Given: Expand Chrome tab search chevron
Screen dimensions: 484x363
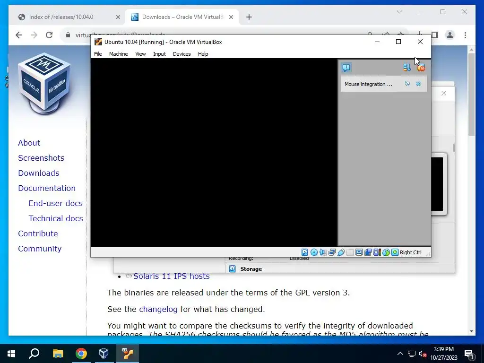Looking at the screenshot, I should (399, 12).
